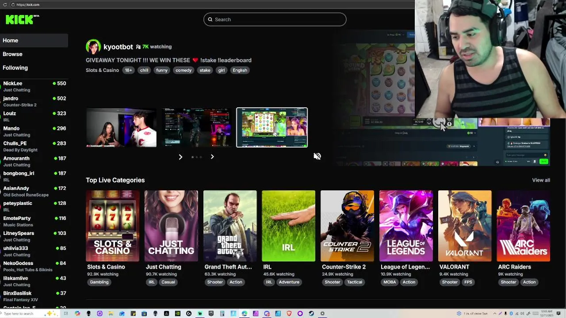
Task: Click the Windows Task View icon
Action: 65,314
